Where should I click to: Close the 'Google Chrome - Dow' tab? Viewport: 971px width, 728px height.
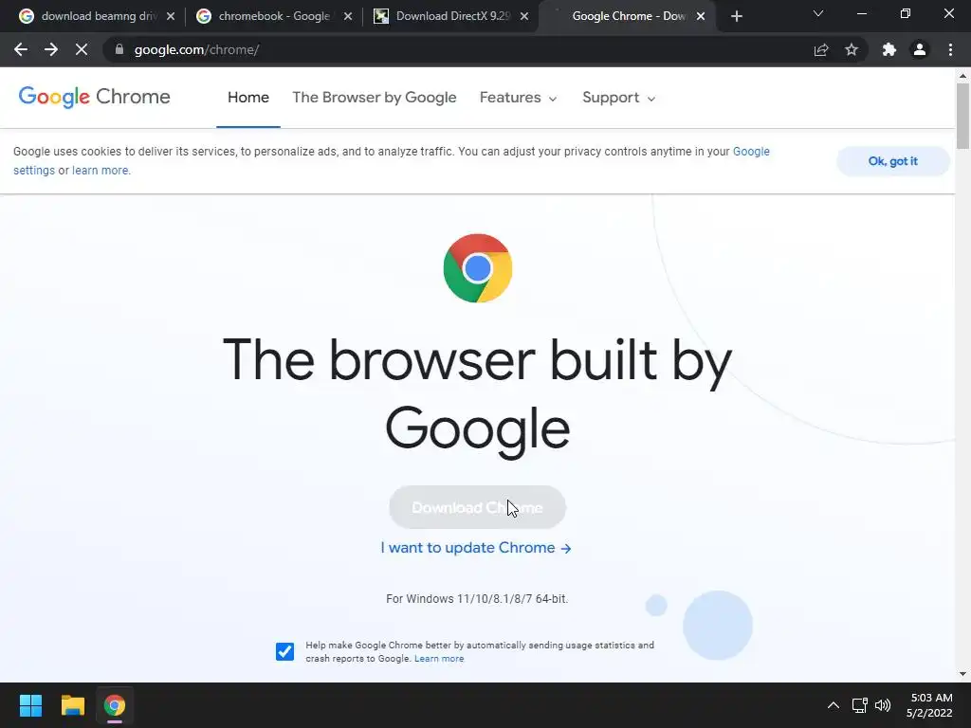click(701, 16)
